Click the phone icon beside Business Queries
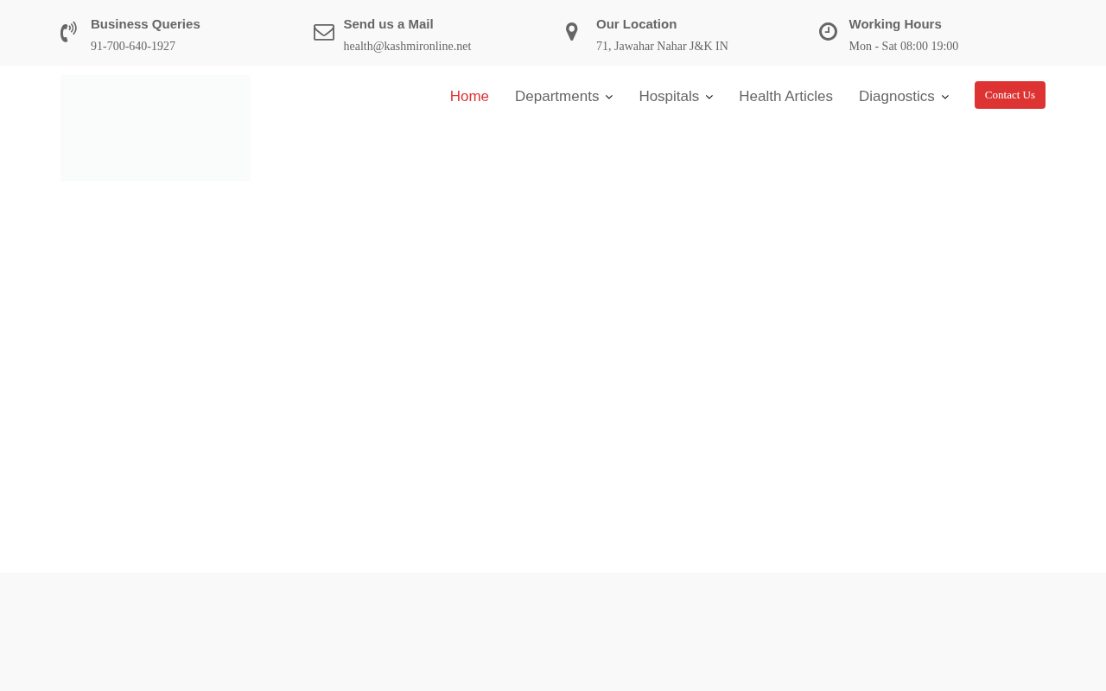Image resolution: width=1106 pixels, height=691 pixels. [69, 33]
